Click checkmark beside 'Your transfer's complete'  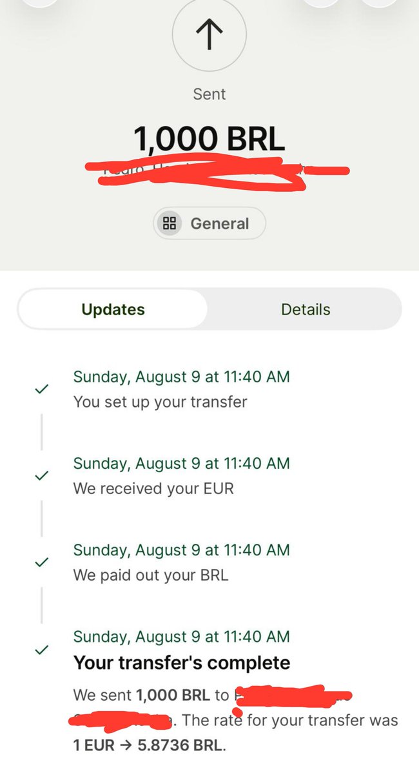click(41, 650)
